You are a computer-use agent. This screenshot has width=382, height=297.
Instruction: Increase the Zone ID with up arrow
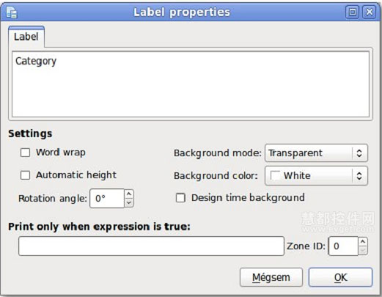[363, 241]
